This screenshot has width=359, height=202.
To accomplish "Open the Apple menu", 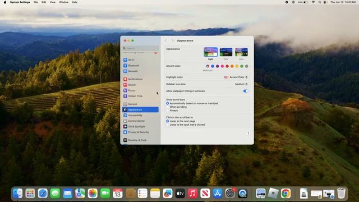I will (5, 2).
